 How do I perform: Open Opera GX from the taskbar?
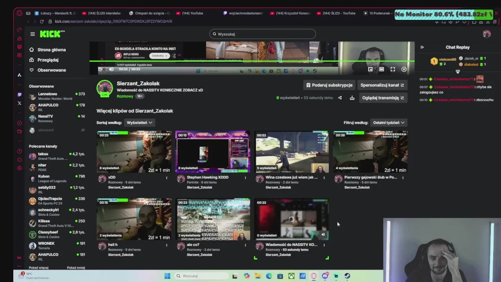tap(314, 276)
